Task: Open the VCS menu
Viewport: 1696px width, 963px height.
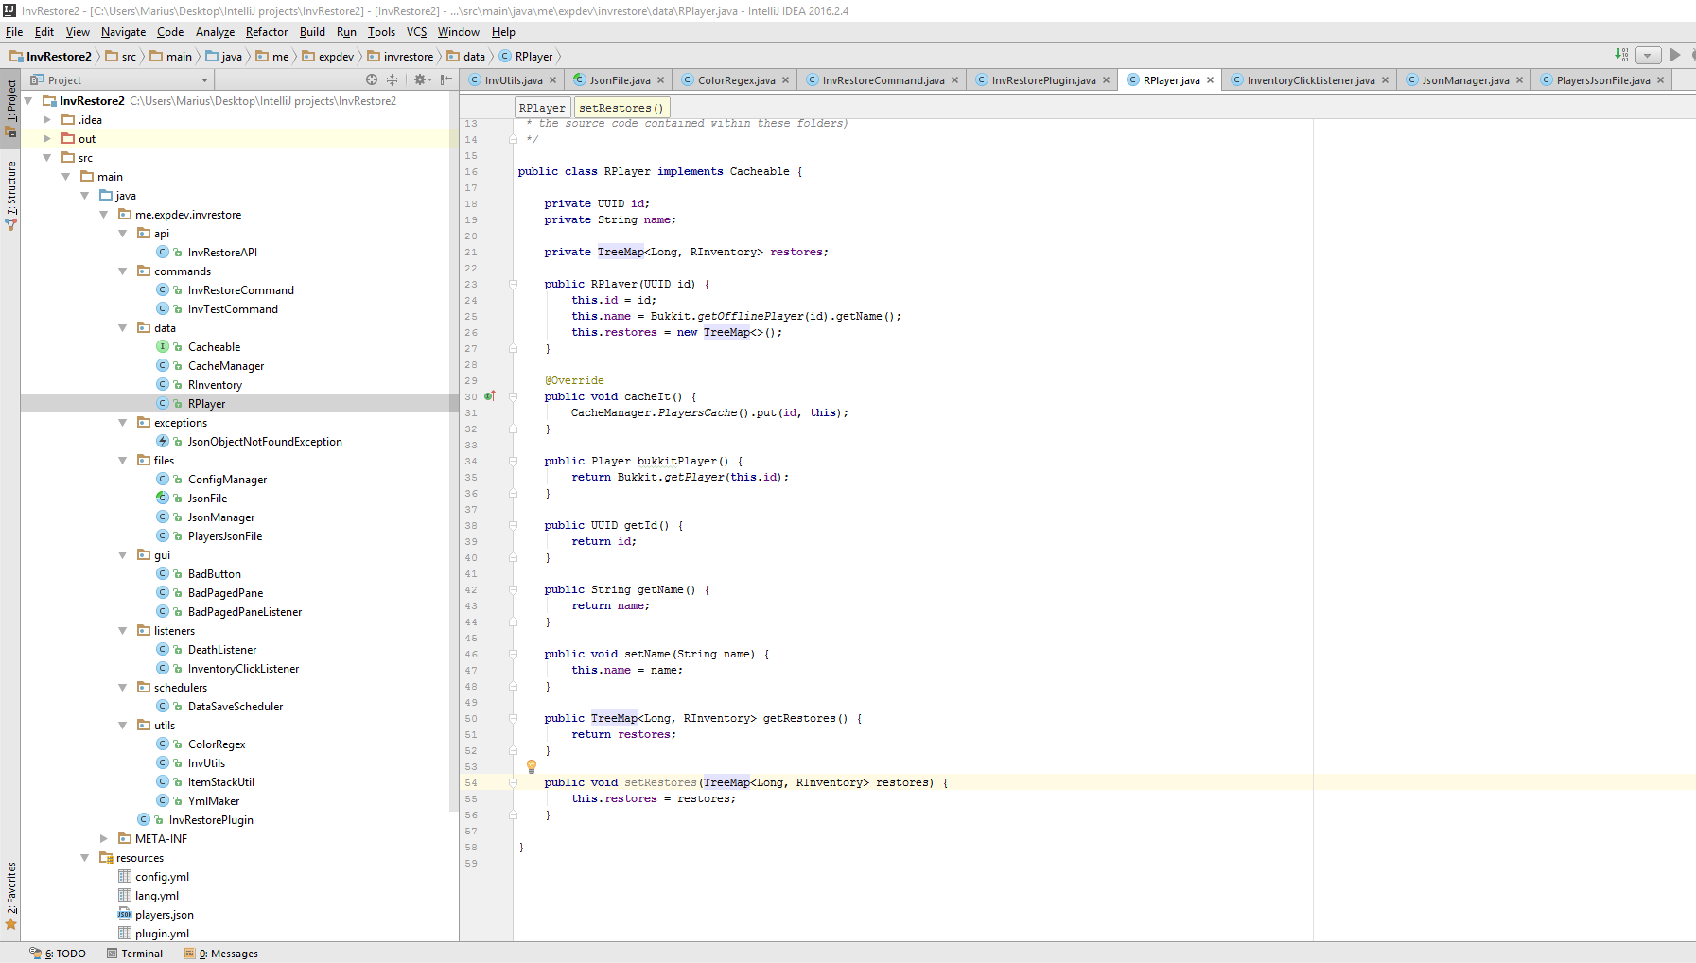Action: 416,31
